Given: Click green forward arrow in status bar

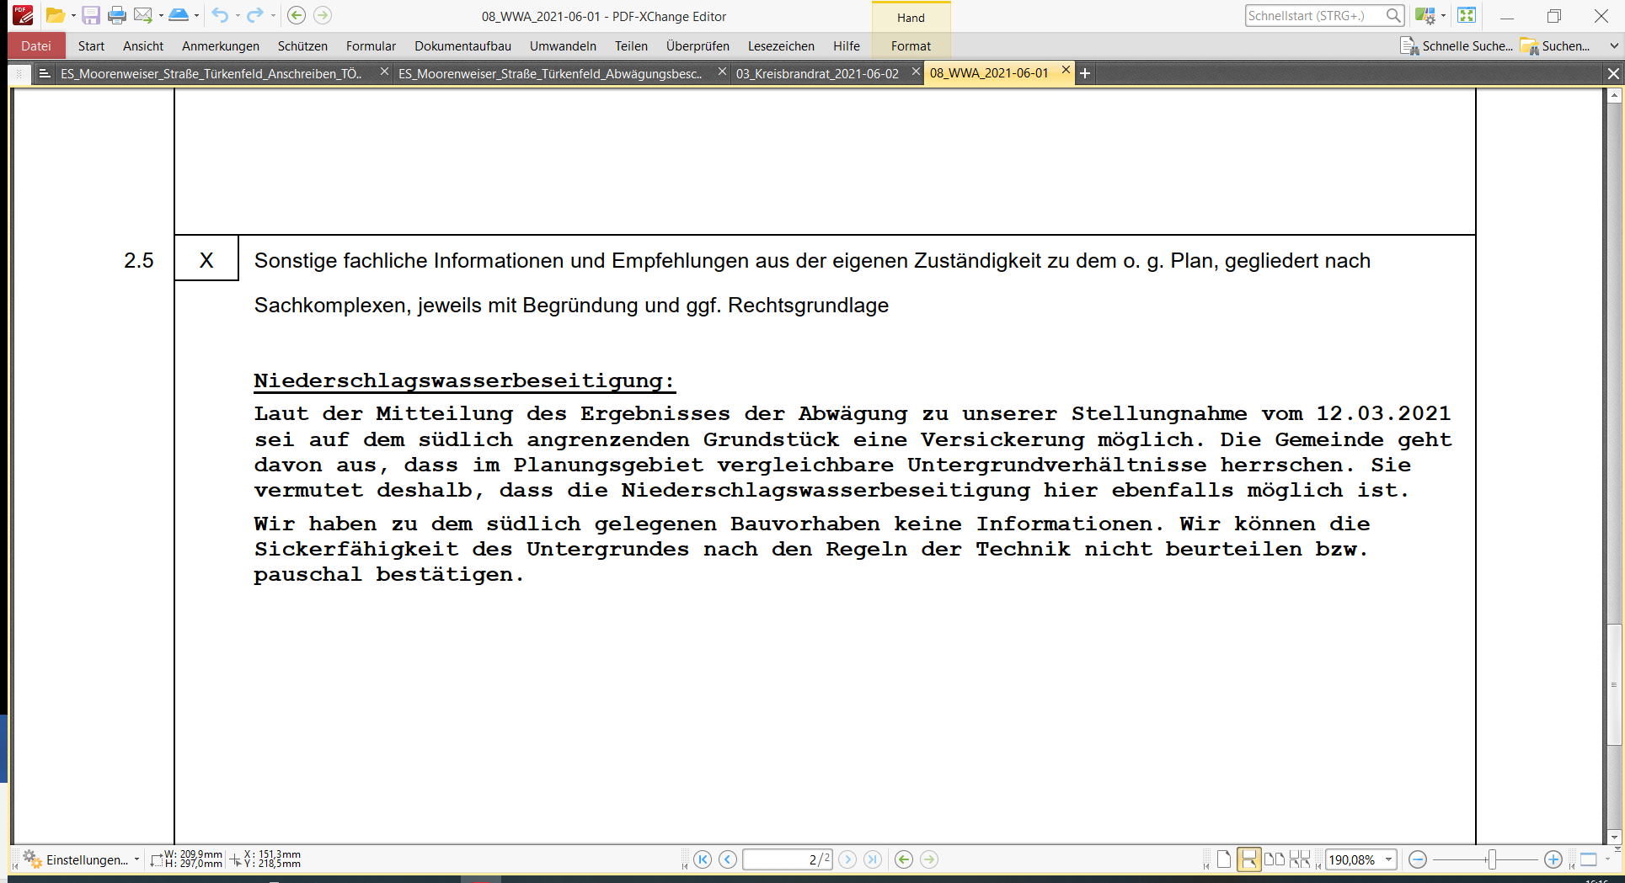Looking at the screenshot, I should [929, 859].
